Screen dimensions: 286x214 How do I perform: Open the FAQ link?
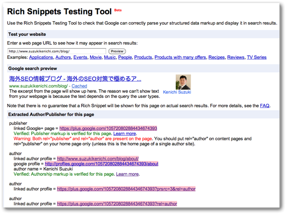coord(265,105)
